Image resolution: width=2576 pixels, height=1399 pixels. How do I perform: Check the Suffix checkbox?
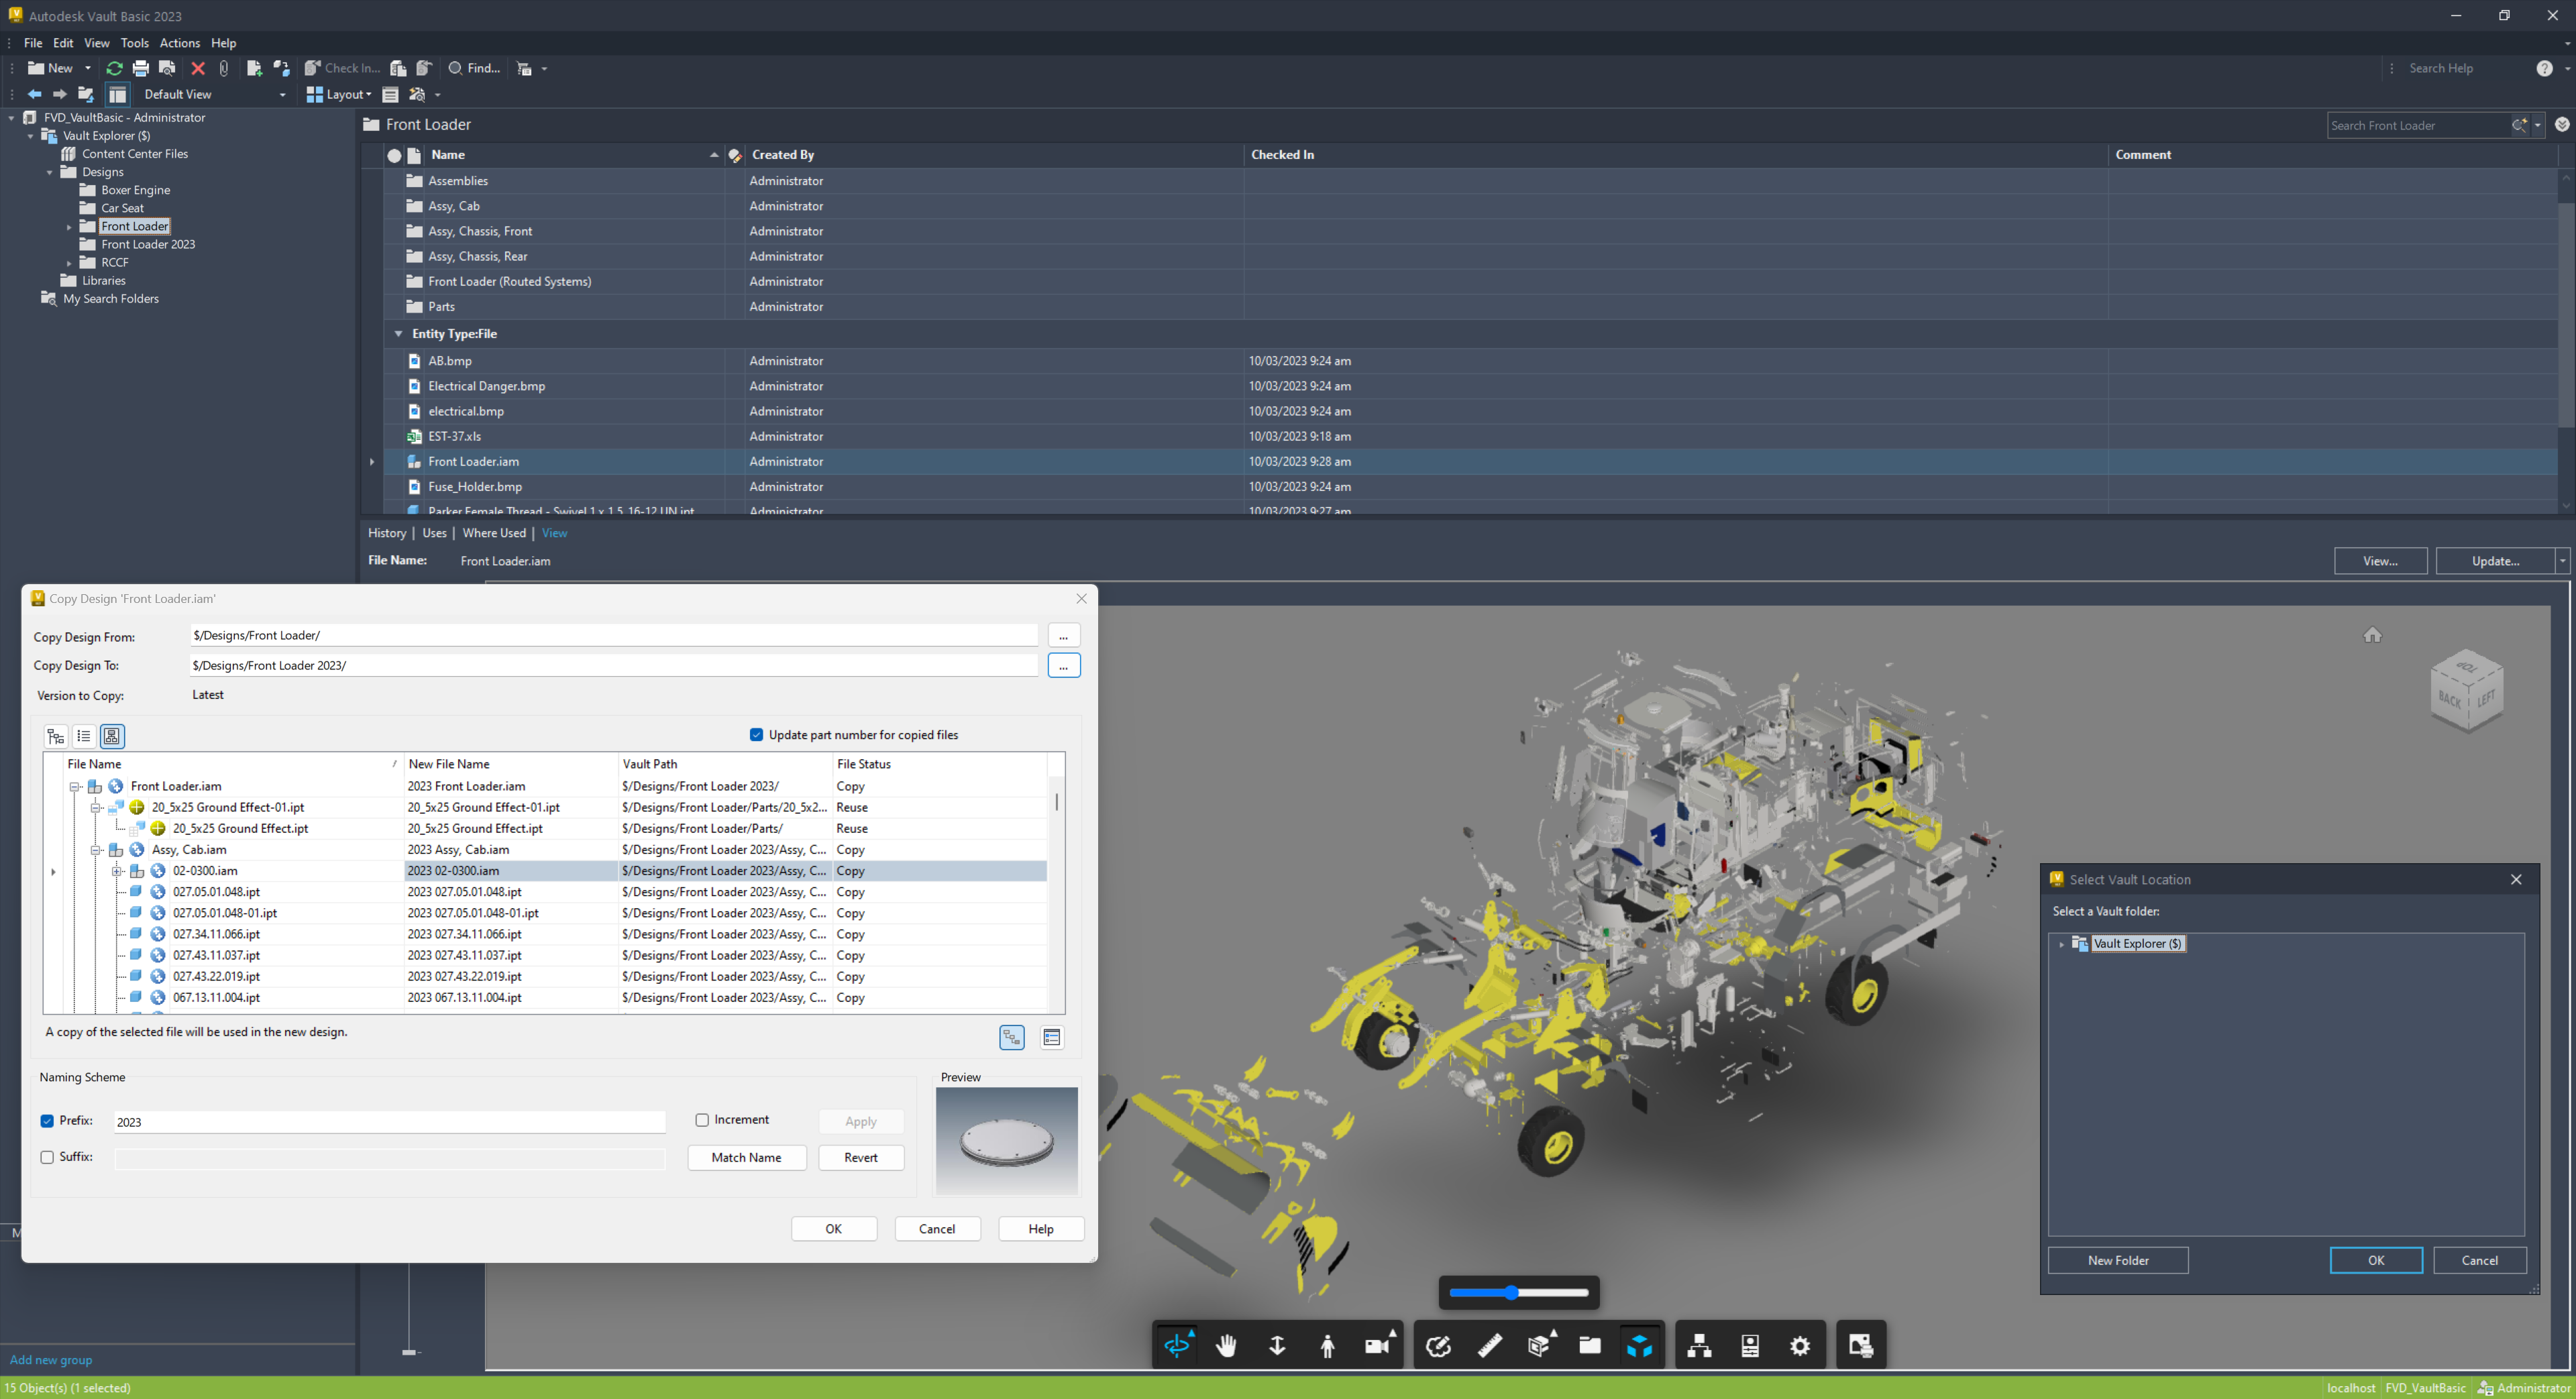pos(47,1157)
